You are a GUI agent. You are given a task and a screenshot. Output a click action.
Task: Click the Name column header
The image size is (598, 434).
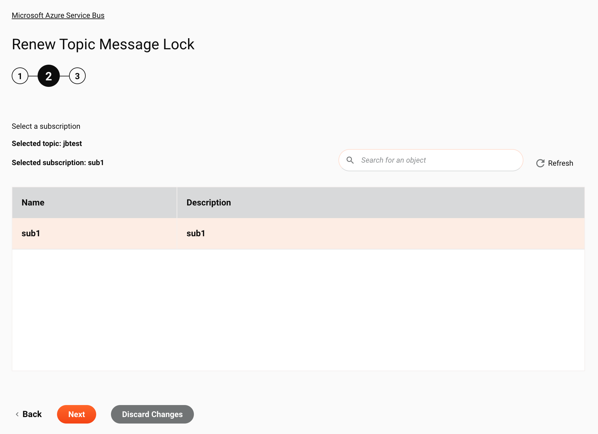pos(32,202)
